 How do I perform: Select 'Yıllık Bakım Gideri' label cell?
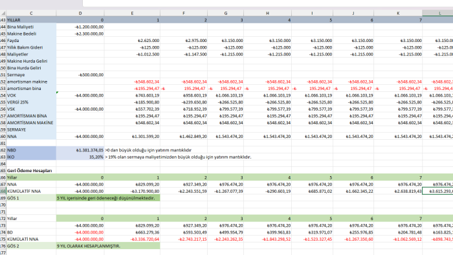(x=31, y=47)
